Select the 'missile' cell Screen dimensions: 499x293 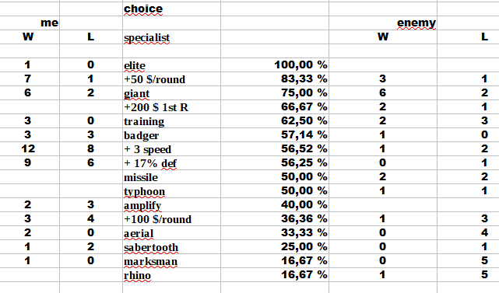[x=171, y=176]
